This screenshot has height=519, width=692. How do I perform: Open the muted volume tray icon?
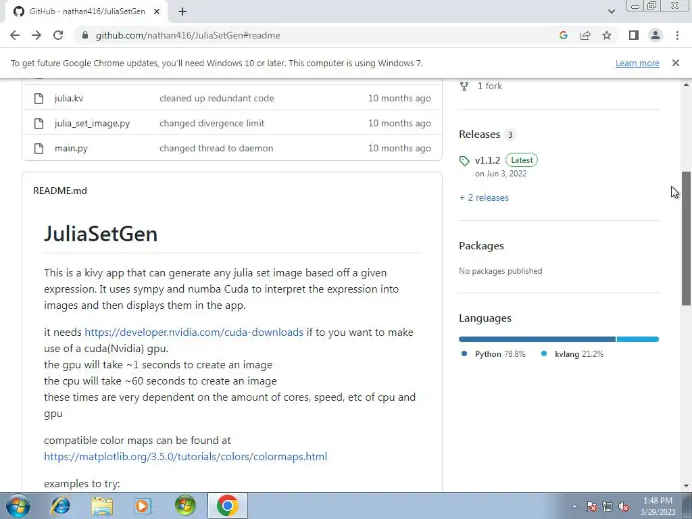click(624, 506)
